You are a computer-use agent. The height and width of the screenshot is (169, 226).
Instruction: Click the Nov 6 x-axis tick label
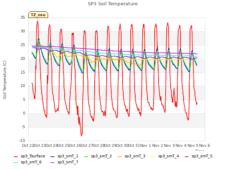[x=205, y=145]
